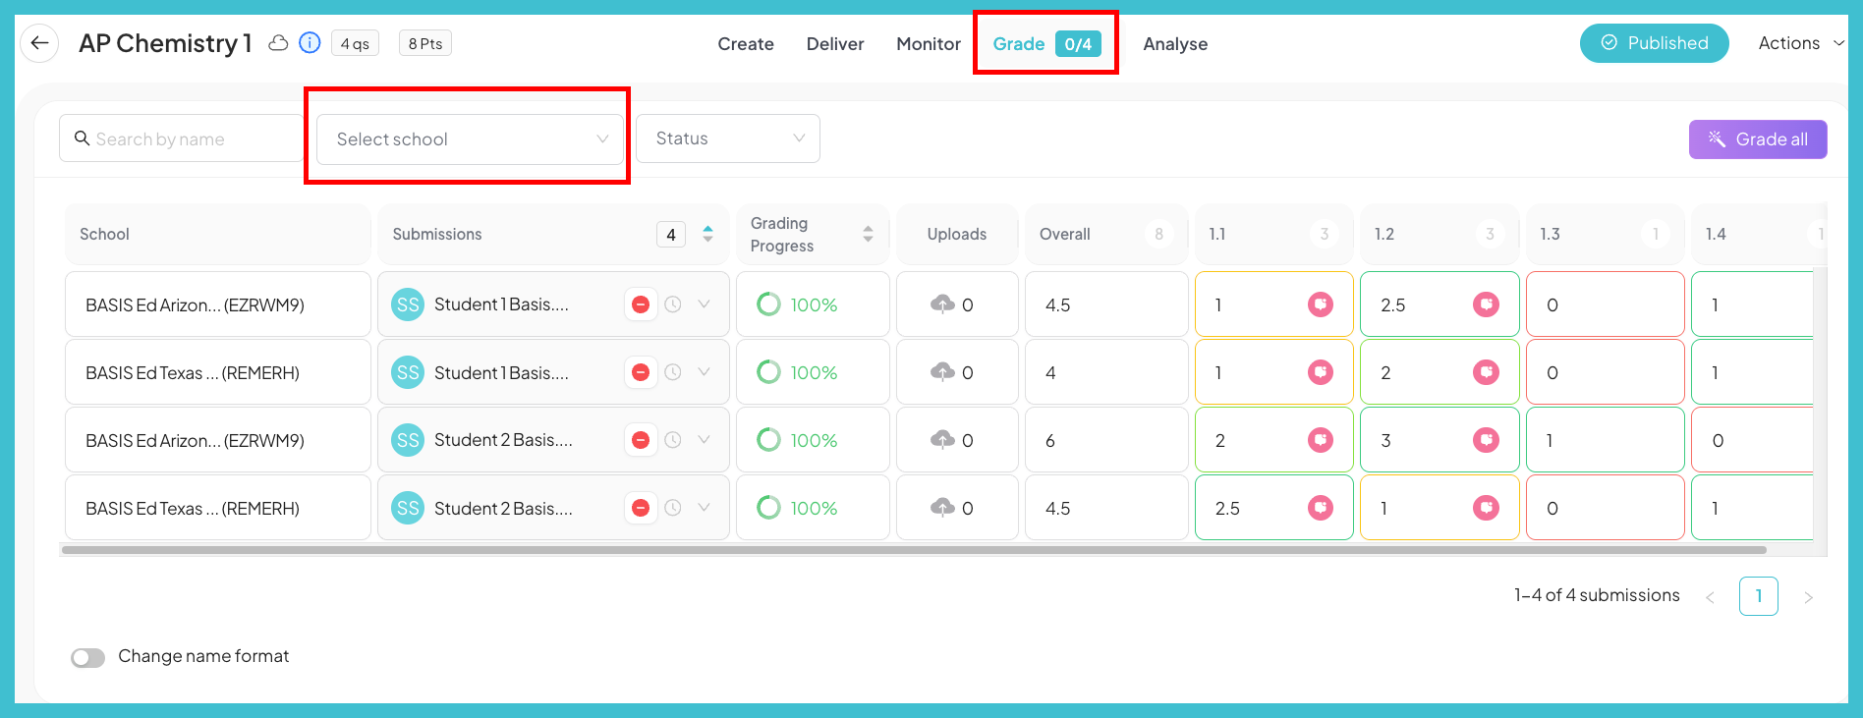
Task: Click the Published button
Action: 1654,43
